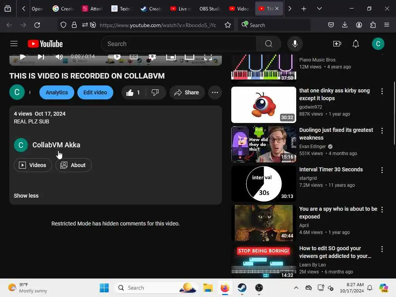396x297 pixels.
Task: Click Edit video button
Action: click(x=95, y=92)
